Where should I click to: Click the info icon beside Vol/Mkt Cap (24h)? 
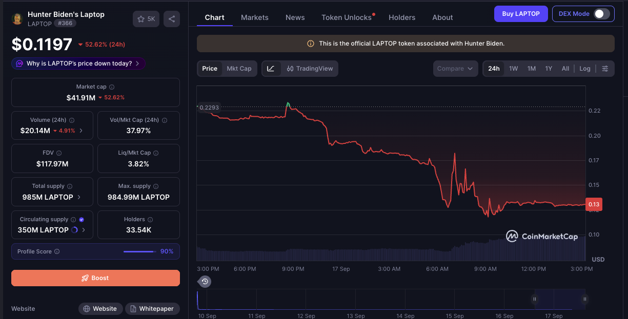pyautogui.click(x=165, y=120)
